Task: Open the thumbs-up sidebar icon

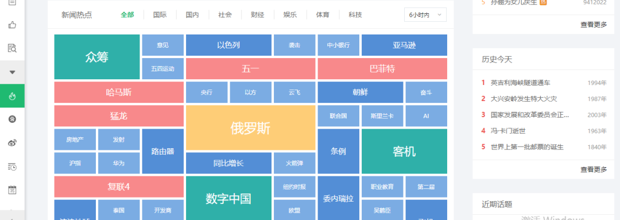Action: pos(12,25)
